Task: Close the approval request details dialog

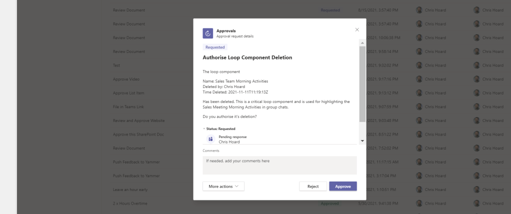Action: click(357, 29)
